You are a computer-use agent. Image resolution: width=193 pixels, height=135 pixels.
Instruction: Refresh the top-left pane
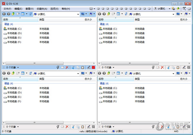31,14
